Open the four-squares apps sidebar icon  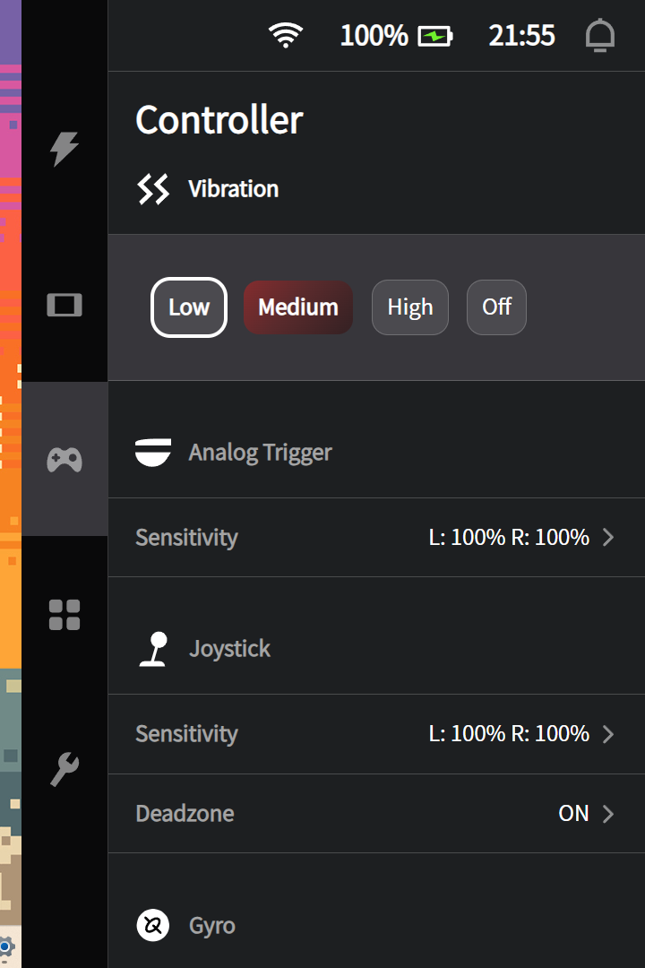coord(64,615)
